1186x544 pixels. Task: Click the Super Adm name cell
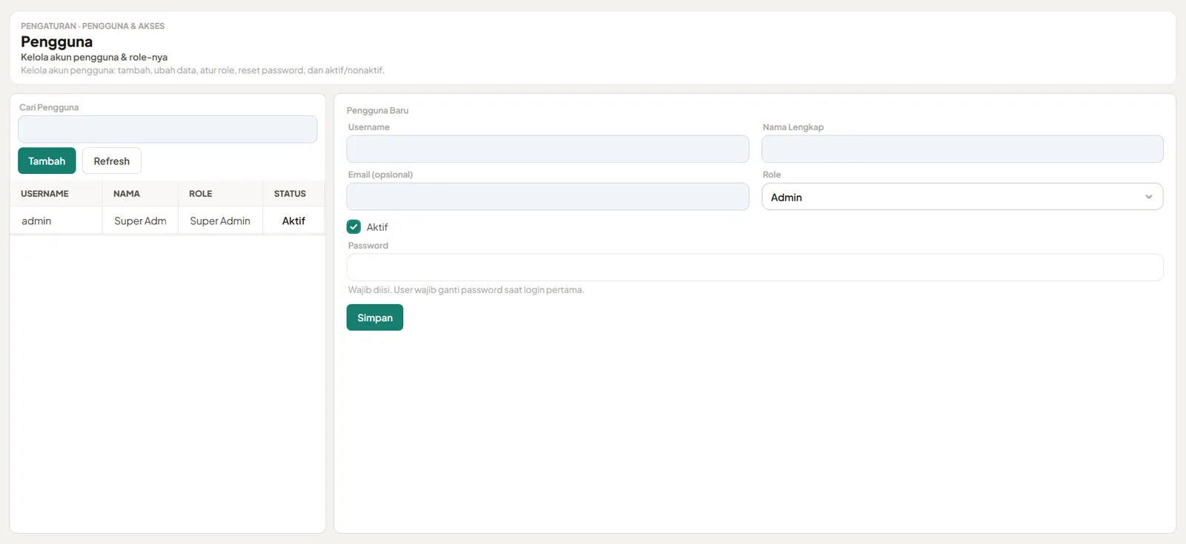140,221
